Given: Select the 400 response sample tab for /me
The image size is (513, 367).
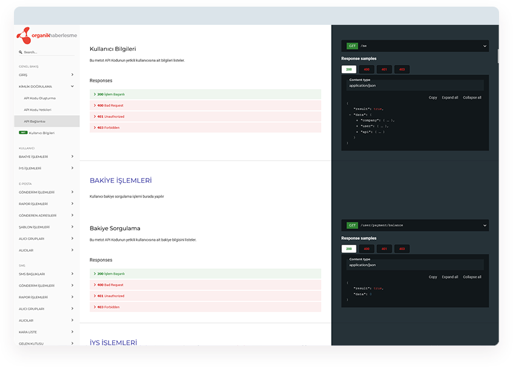Looking at the screenshot, I should pyautogui.click(x=366, y=70).
